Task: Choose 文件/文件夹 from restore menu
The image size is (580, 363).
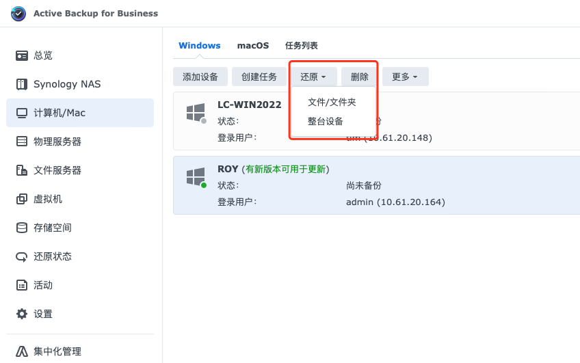Action: [x=332, y=102]
